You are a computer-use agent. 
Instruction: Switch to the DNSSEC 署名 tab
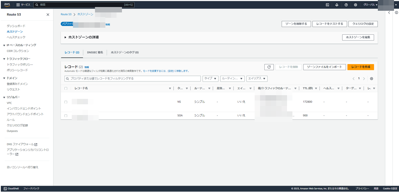[95, 53]
